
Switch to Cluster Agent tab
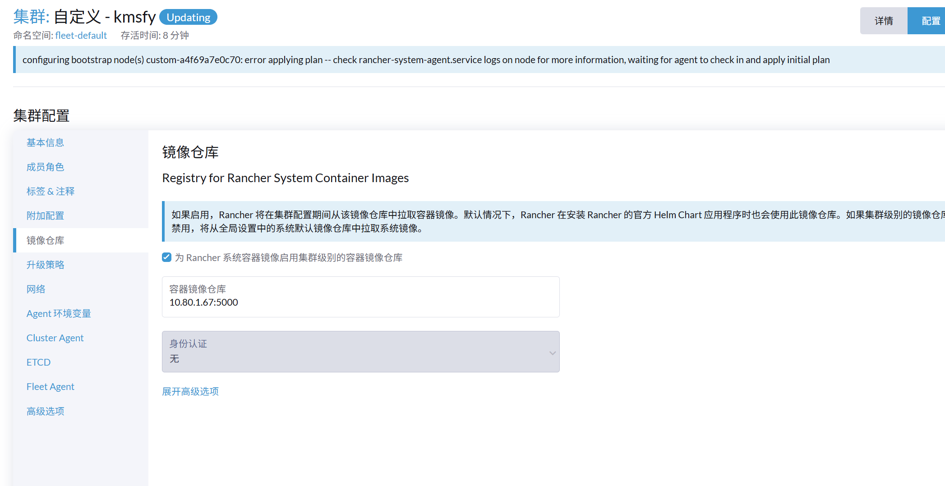(55, 338)
